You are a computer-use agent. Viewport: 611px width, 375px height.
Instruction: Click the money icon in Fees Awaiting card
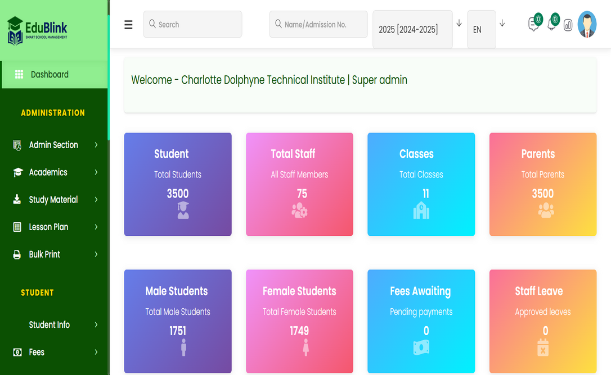pos(421,347)
